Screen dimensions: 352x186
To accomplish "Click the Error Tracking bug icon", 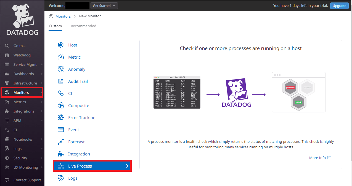I will (61, 118).
